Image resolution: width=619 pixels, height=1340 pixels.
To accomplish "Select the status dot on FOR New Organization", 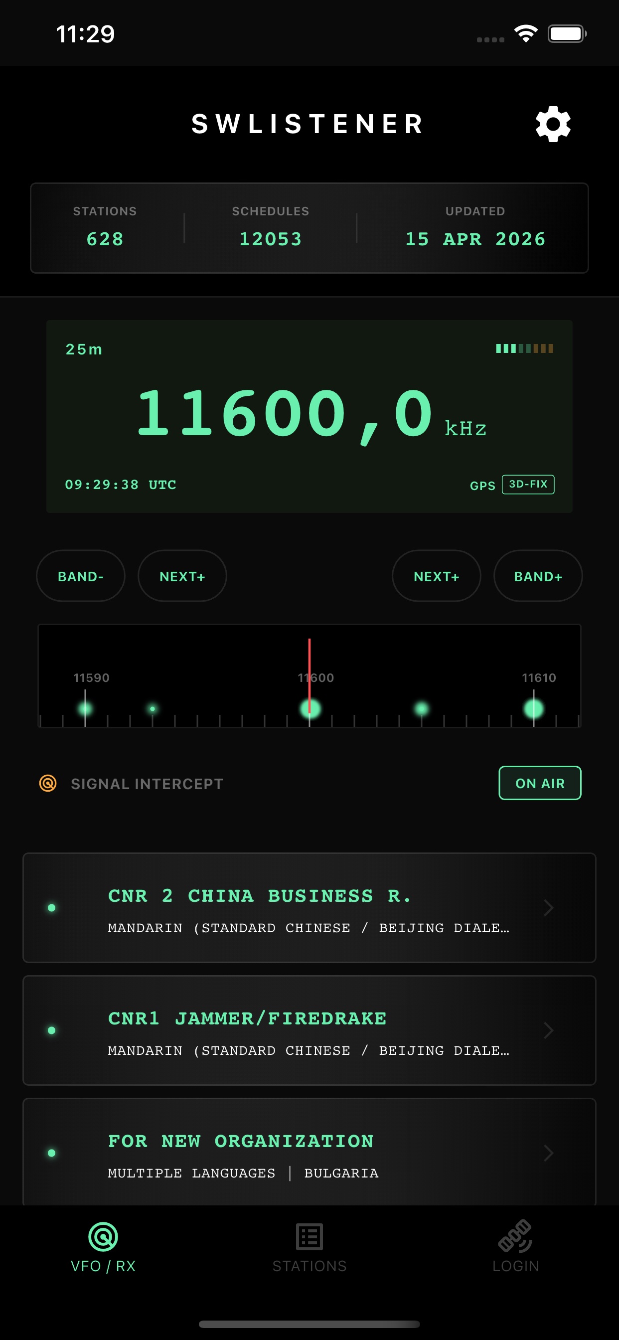I will coord(51,1153).
